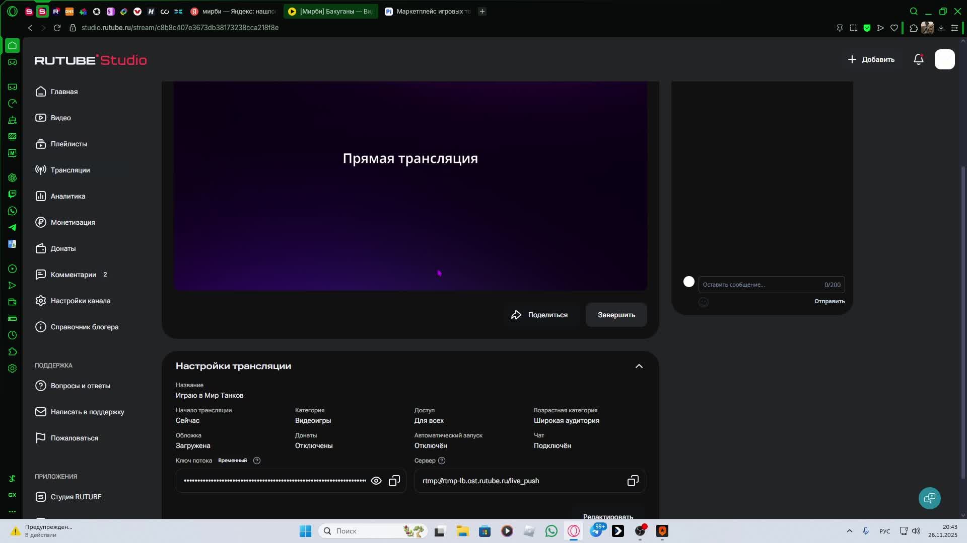Image resolution: width=967 pixels, height=543 pixels.
Task: Click the chat message input field
Action: pyautogui.click(x=761, y=285)
